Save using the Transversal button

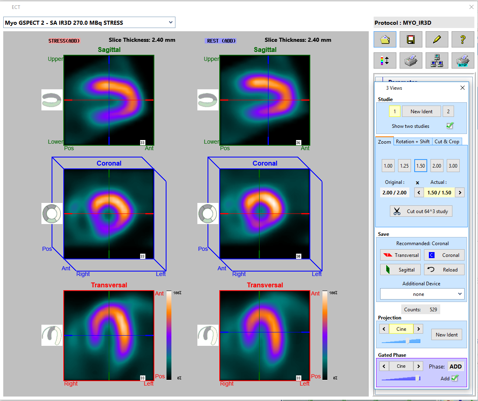coord(400,255)
